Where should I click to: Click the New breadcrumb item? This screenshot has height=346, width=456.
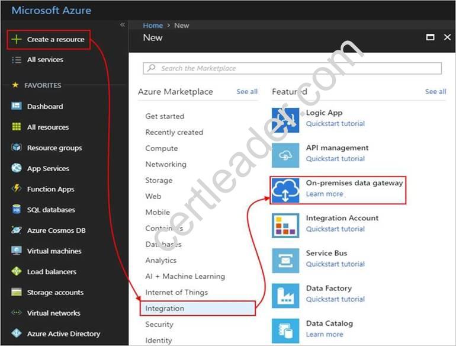coord(181,25)
